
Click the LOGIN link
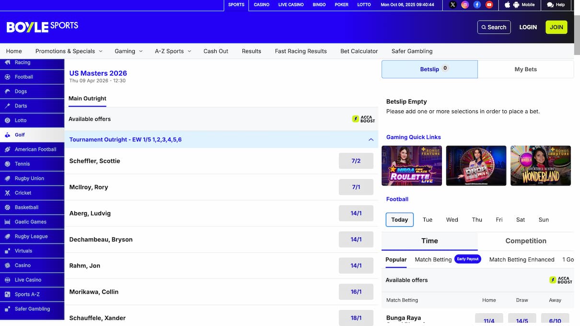(x=528, y=27)
